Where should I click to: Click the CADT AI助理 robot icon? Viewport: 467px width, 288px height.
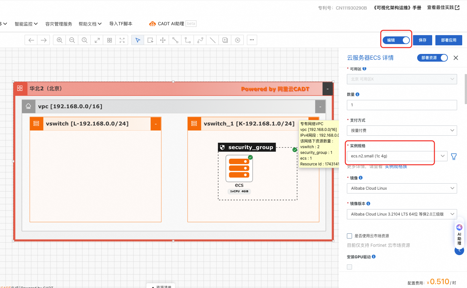coord(152,24)
